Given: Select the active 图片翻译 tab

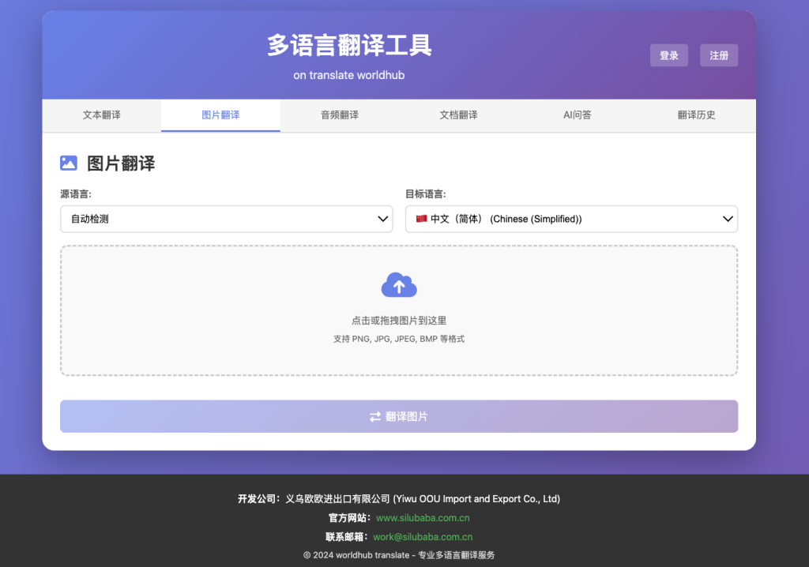Looking at the screenshot, I should click(220, 115).
